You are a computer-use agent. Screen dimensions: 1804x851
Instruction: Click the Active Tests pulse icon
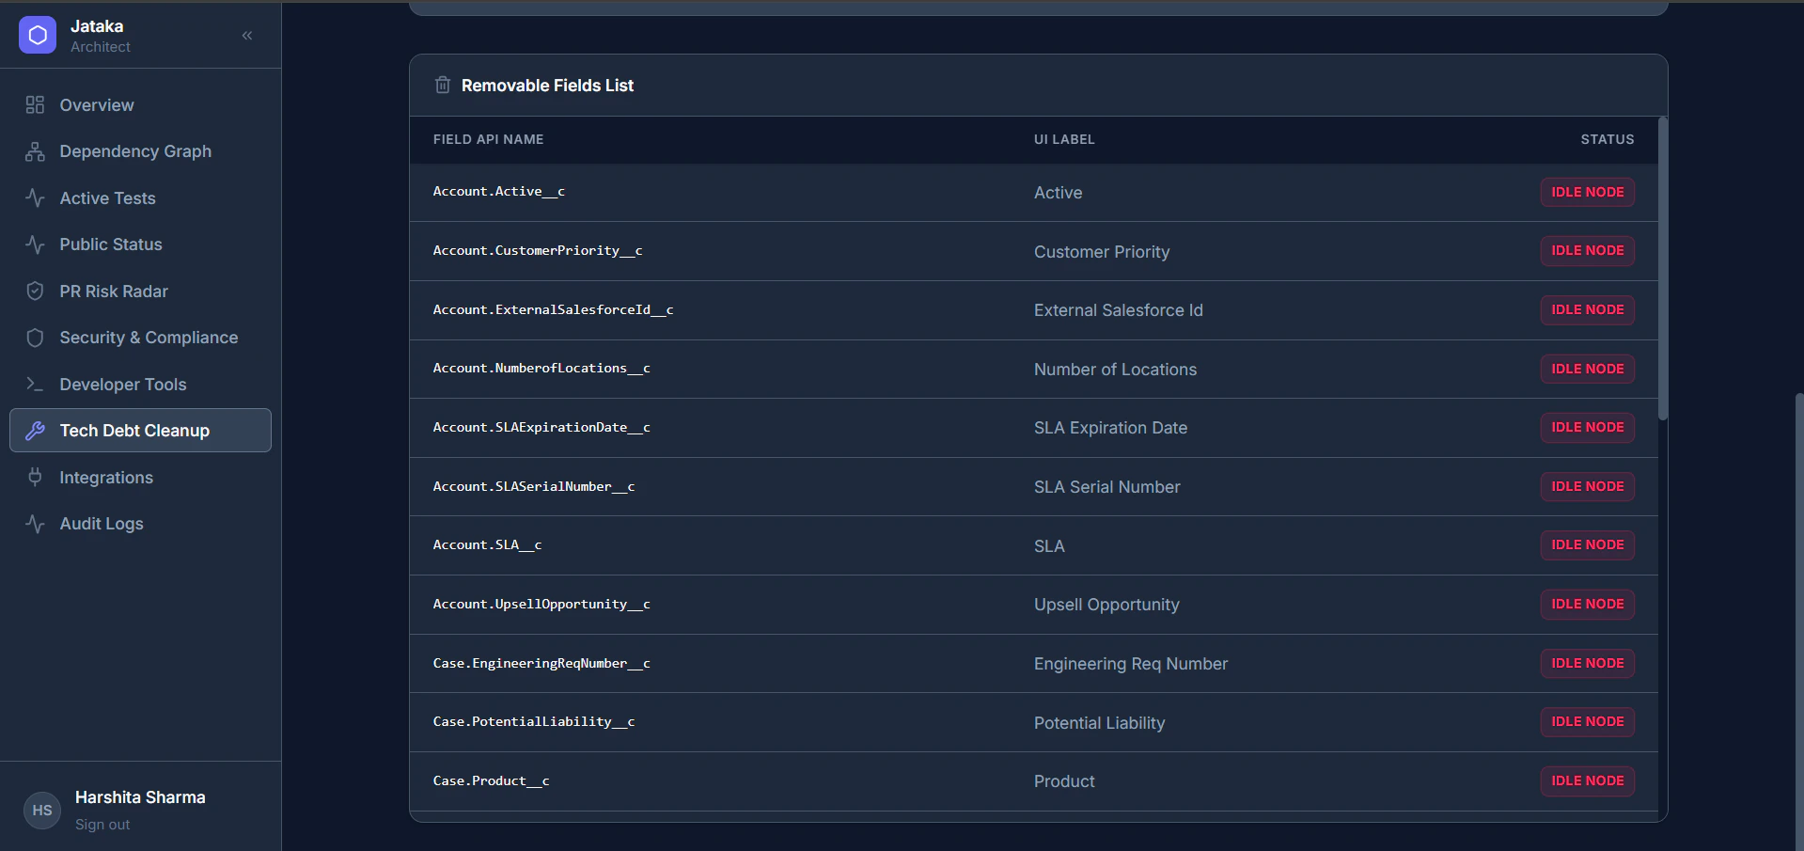click(35, 197)
